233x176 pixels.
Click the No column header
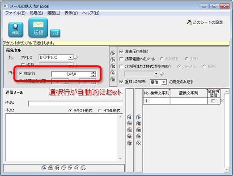click(x=146, y=93)
